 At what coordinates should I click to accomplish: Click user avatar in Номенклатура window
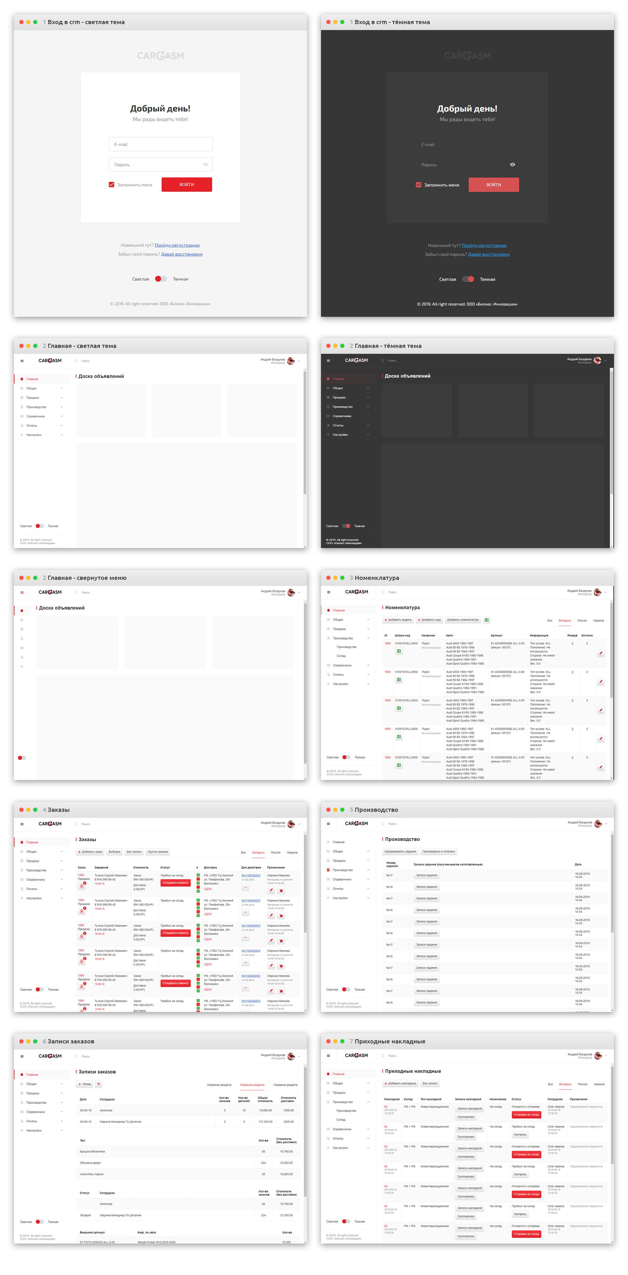click(598, 592)
